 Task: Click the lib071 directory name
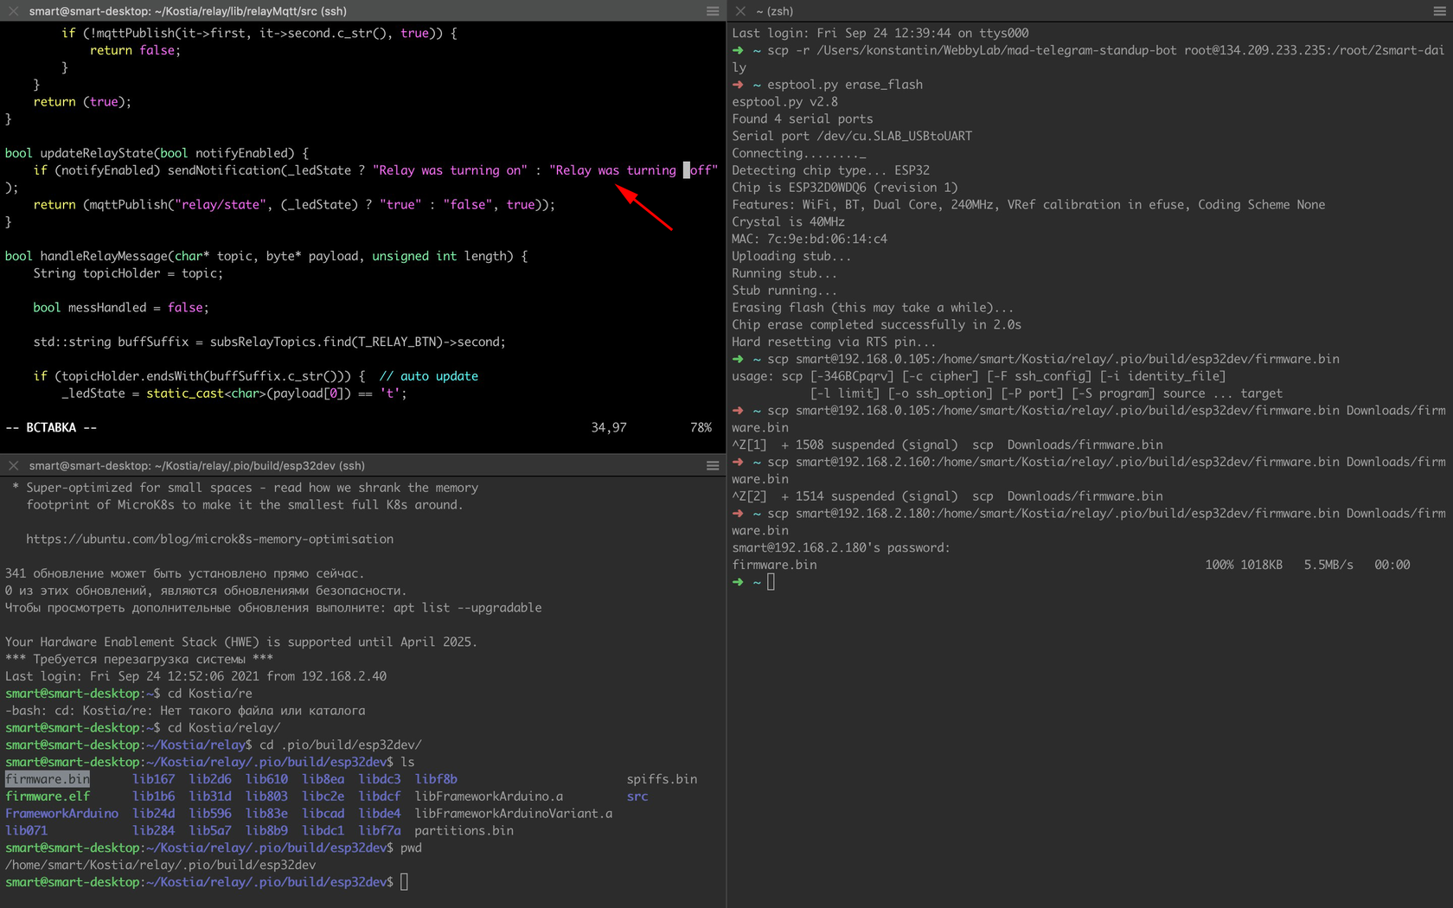26,831
